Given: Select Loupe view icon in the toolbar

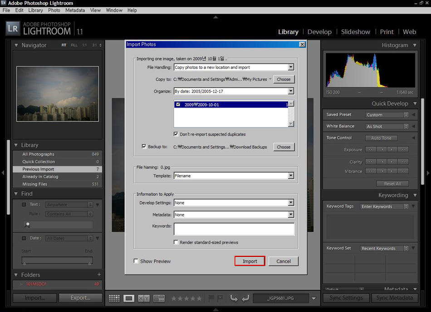Looking at the screenshot, I should pos(129,298).
